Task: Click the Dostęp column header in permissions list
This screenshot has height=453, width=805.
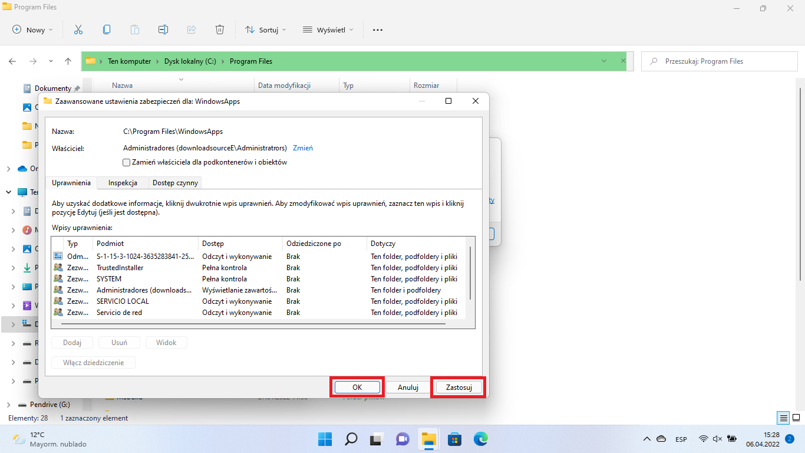Action: (x=240, y=243)
